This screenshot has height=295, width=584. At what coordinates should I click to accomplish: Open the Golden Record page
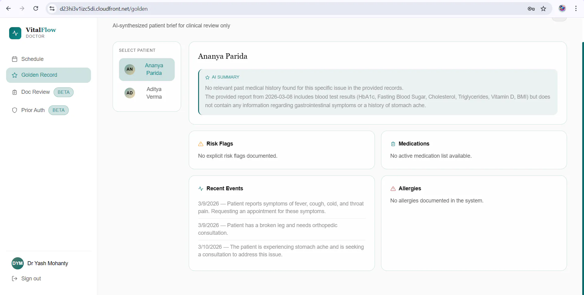tap(48, 75)
